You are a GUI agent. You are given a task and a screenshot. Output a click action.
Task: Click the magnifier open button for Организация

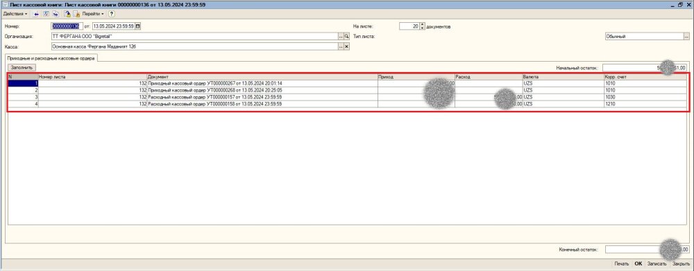(x=347, y=36)
